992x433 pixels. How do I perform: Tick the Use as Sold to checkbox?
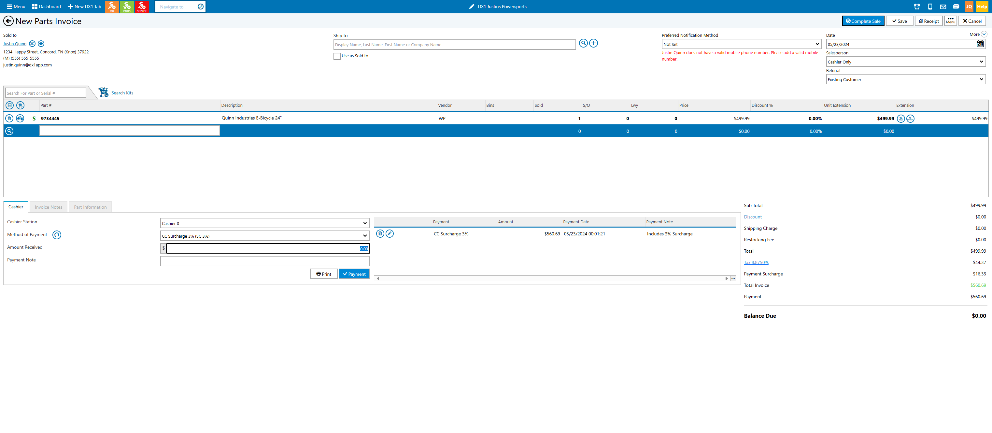click(x=337, y=56)
